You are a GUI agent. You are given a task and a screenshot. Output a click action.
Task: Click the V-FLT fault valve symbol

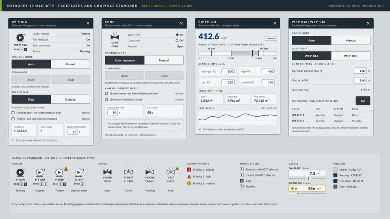(x=171, y=171)
